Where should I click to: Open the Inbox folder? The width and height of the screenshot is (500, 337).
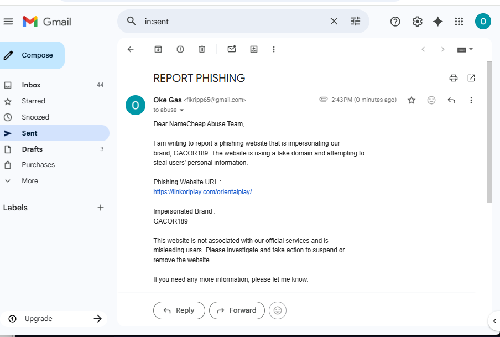click(54, 85)
